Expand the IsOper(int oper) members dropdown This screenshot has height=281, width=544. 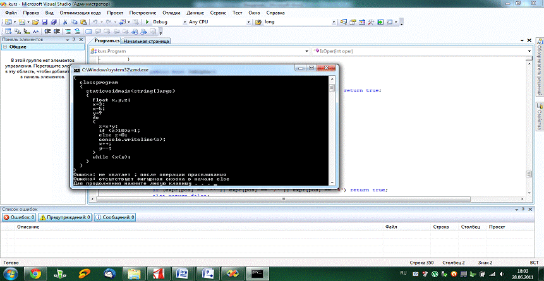[530, 51]
